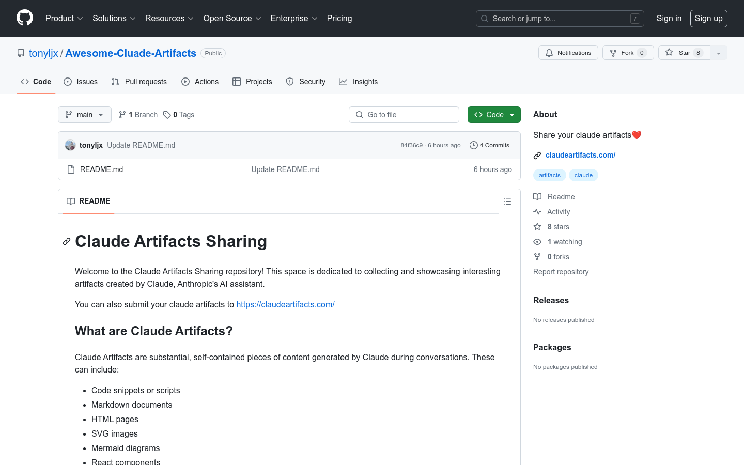Viewport: 744px width, 465px height.
Task: Open claudeartifacts.com/ link in About
Action: click(580, 155)
